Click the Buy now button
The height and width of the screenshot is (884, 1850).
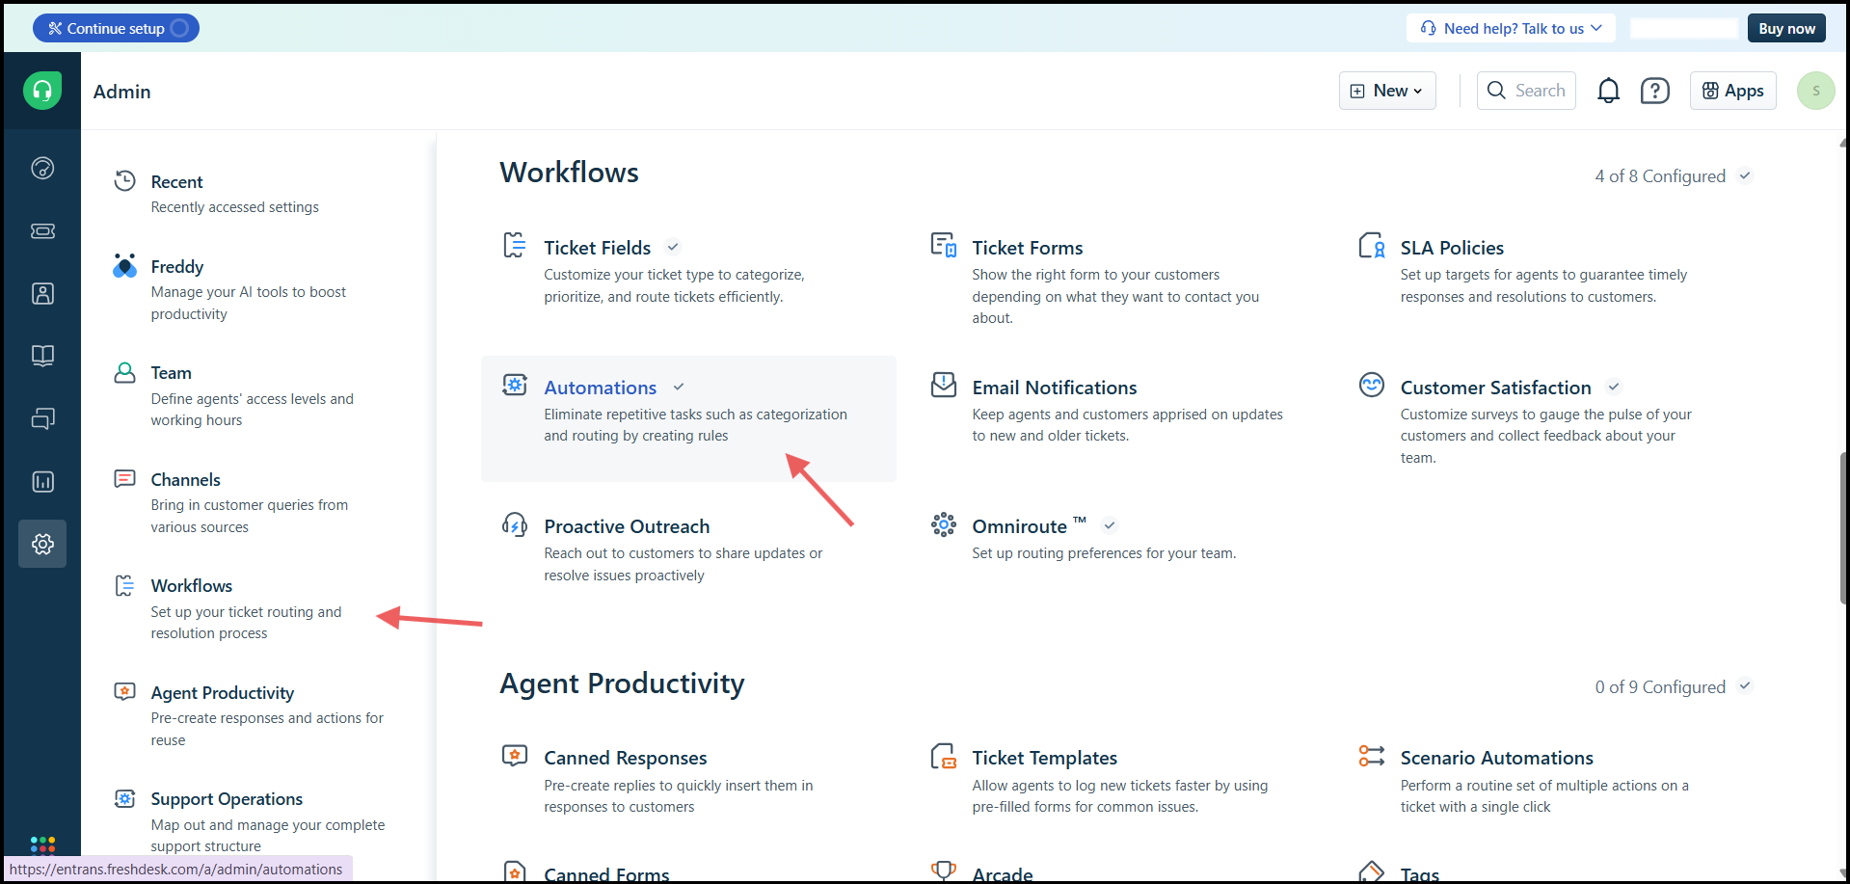click(x=1786, y=28)
